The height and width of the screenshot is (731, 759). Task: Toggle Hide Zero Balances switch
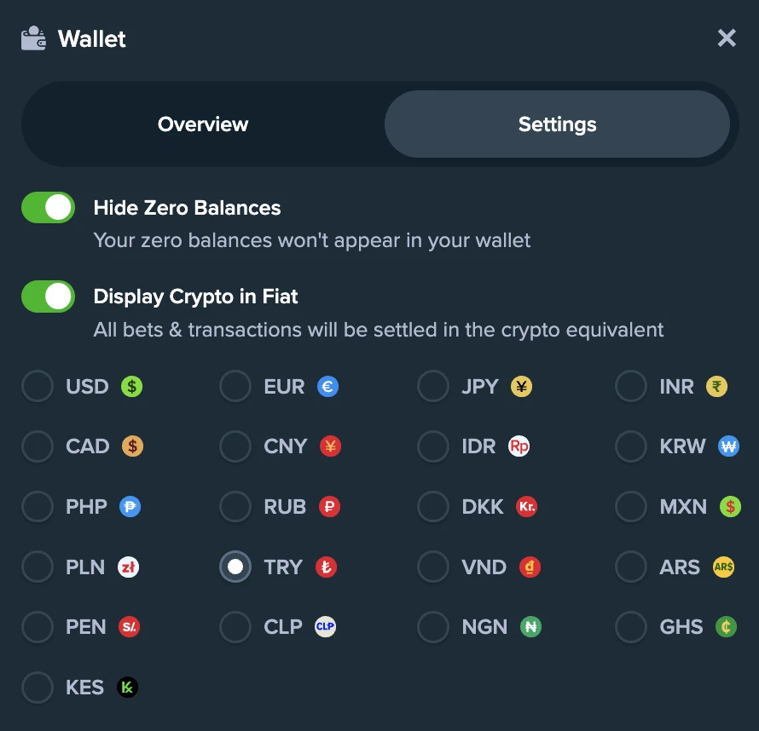click(x=49, y=208)
